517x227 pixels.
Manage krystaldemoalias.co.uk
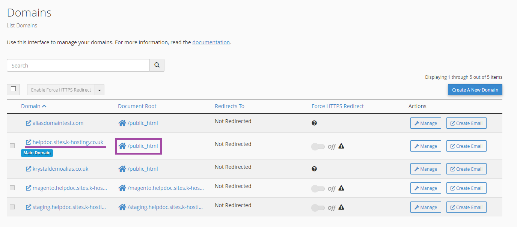point(425,169)
